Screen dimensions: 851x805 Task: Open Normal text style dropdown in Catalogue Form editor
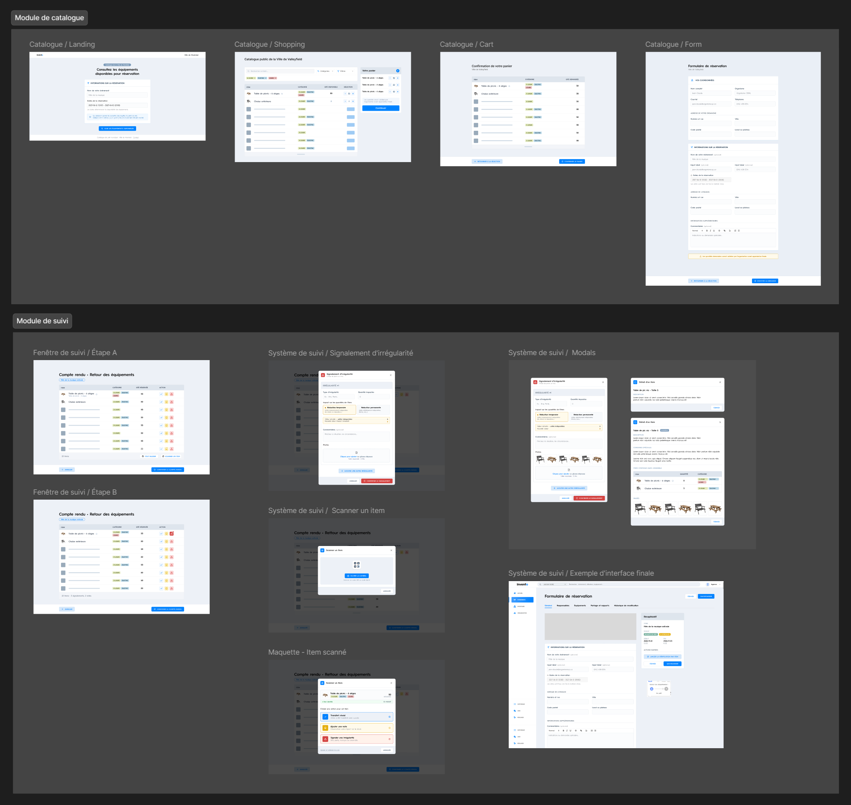pyautogui.click(x=697, y=231)
